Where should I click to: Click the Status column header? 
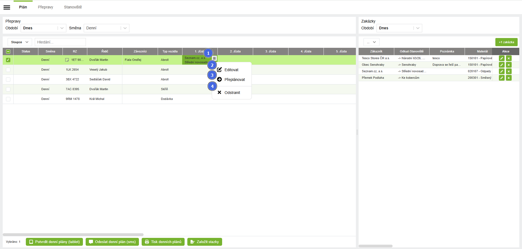coord(26,51)
